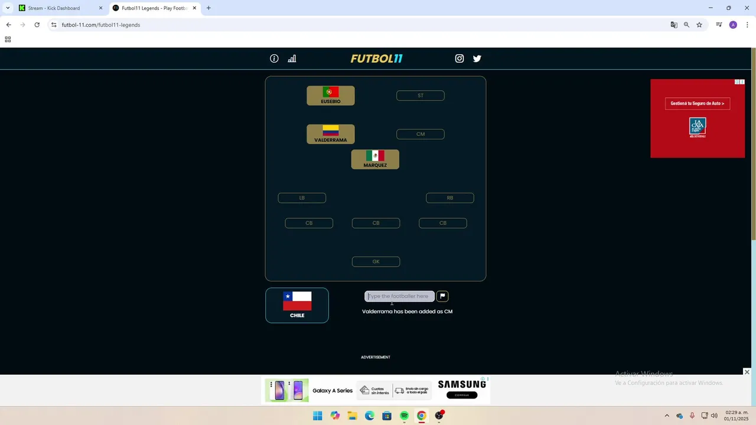Close the Futbol11 Legends tab

[194, 8]
